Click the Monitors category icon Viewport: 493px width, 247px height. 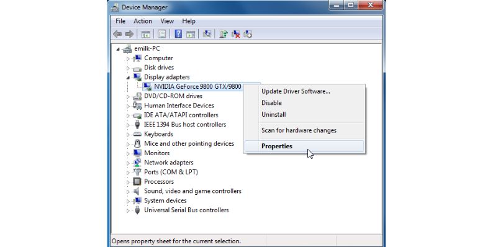click(x=137, y=153)
